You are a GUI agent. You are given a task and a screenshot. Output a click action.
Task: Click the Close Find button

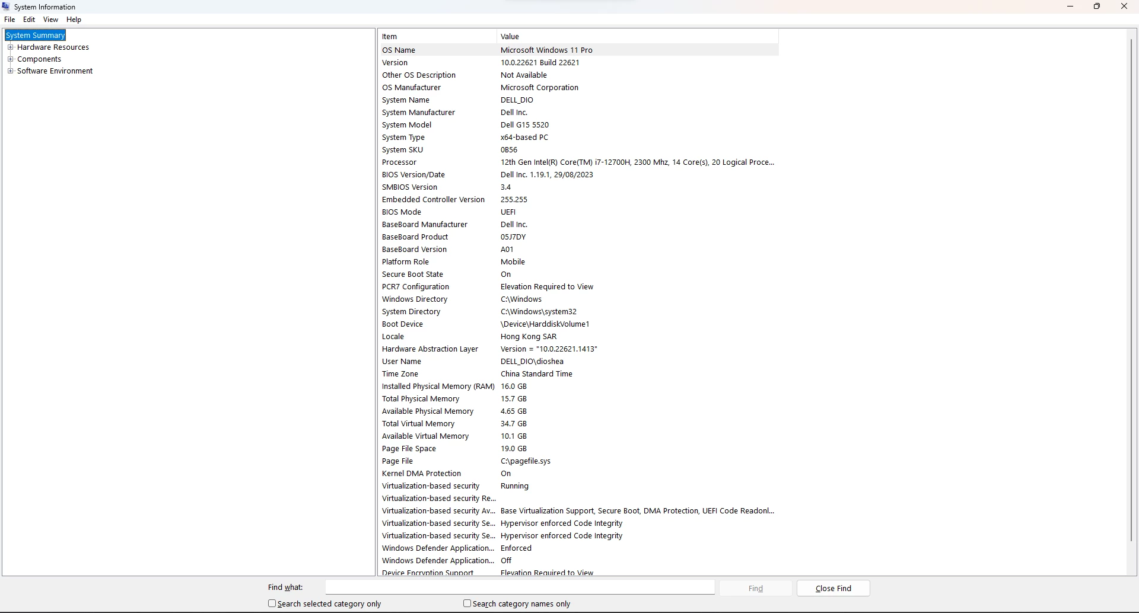pyautogui.click(x=833, y=588)
